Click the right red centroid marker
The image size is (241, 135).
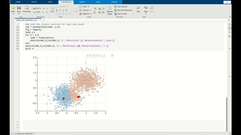click(x=78, y=97)
